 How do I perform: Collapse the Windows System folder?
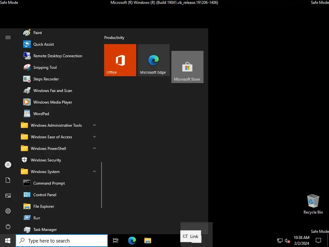pos(59,172)
